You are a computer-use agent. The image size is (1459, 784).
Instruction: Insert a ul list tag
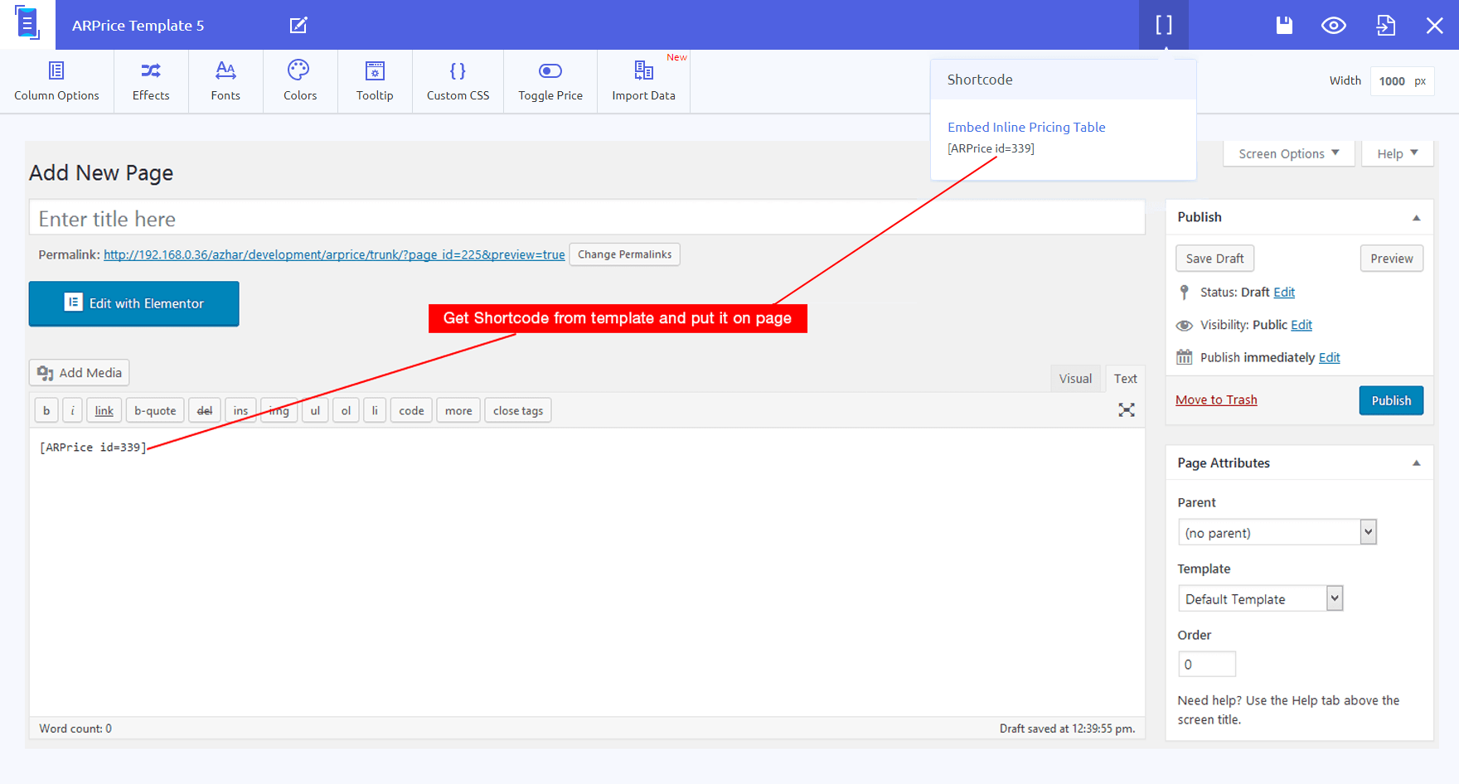point(315,410)
